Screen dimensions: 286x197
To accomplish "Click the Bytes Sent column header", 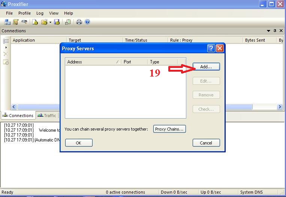I will click(260, 40).
